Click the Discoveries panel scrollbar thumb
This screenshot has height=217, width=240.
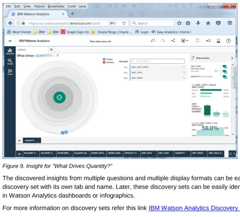click(x=233, y=78)
